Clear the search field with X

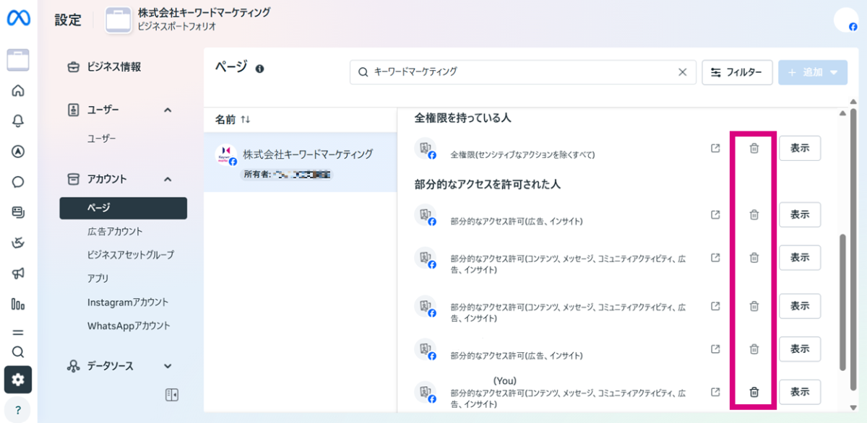(682, 72)
